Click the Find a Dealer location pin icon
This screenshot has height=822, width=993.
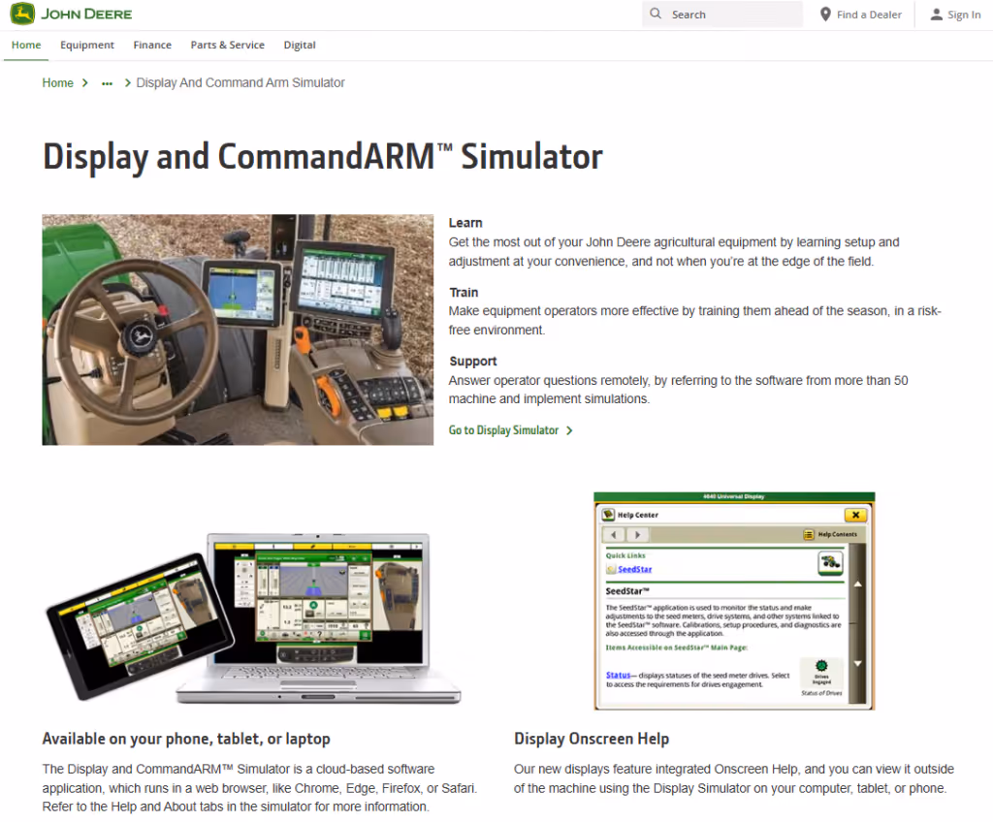(825, 14)
